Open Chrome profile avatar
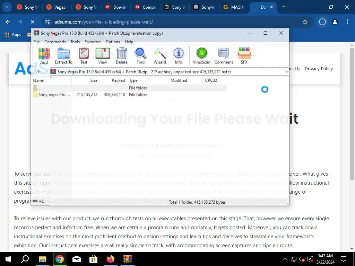Image resolution: width=355 pixels, height=266 pixels. (335, 22)
